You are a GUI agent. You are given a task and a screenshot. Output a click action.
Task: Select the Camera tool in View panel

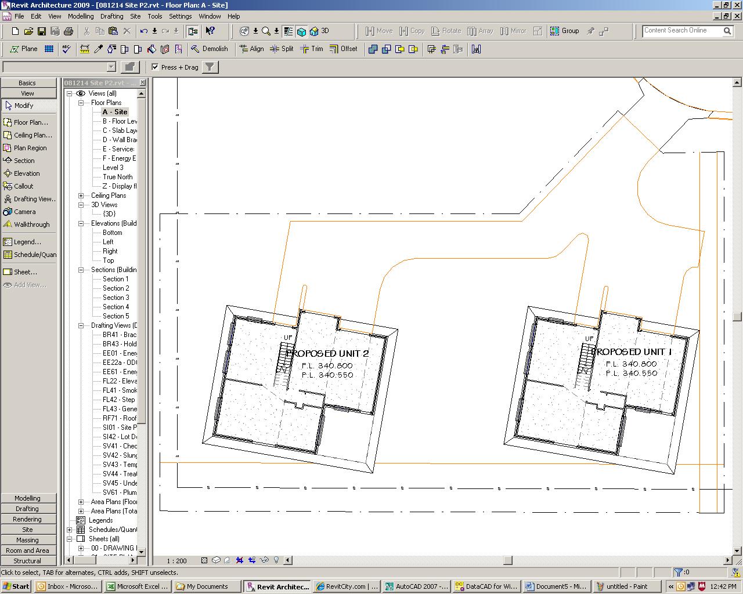[x=24, y=212]
